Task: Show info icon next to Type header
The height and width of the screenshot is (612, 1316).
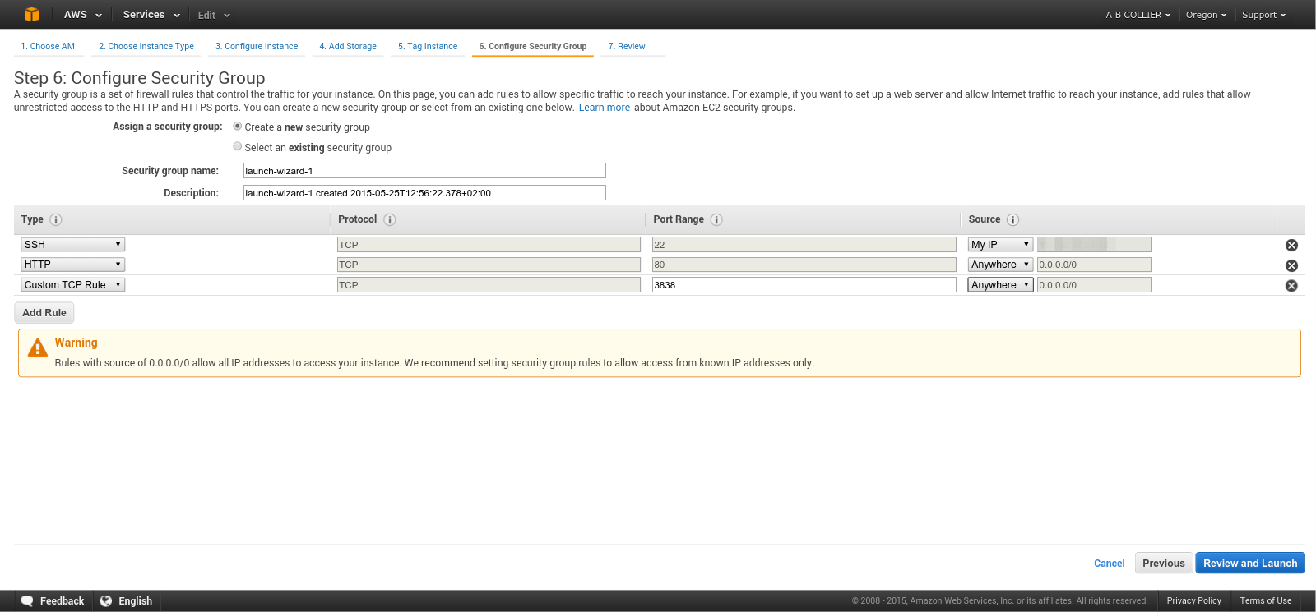Action: [x=56, y=219]
